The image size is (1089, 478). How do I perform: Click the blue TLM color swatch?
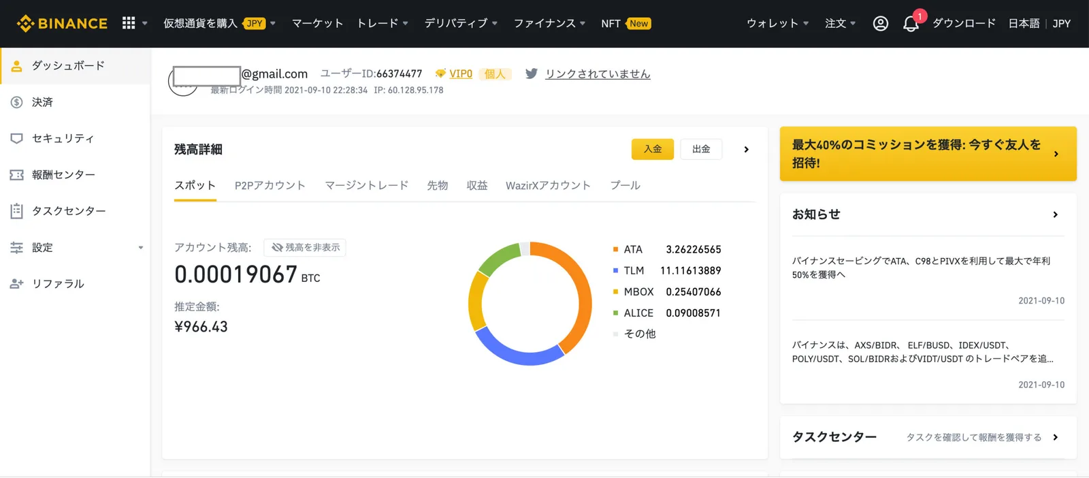(x=616, y=270)
